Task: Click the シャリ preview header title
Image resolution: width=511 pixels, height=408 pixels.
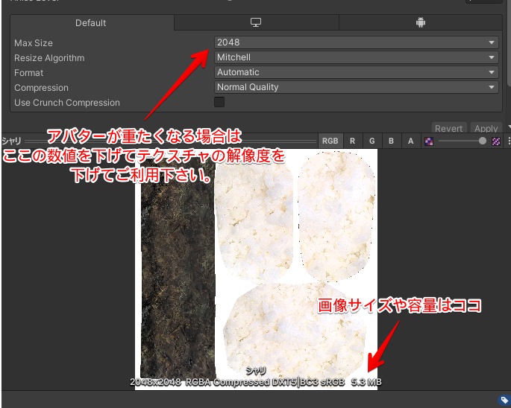Action: click(x=12, y=141)
